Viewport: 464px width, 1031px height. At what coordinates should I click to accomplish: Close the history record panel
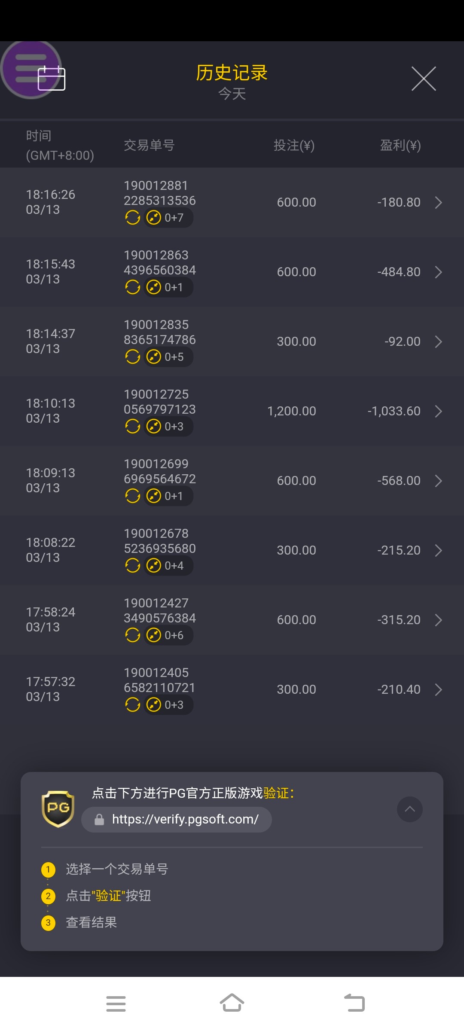[424, 79]
